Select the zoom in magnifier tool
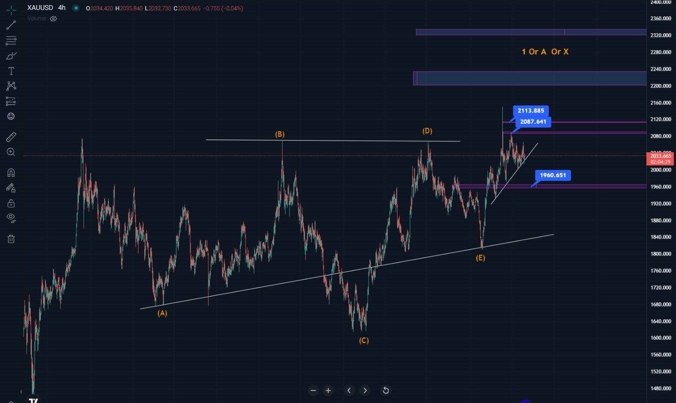Viewport: 676px width, 403px height. tap(11, 152)
